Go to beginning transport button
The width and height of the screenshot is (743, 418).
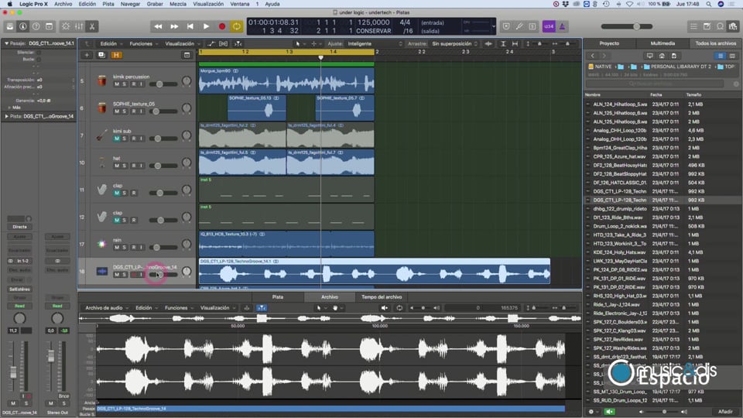[190, 26]
